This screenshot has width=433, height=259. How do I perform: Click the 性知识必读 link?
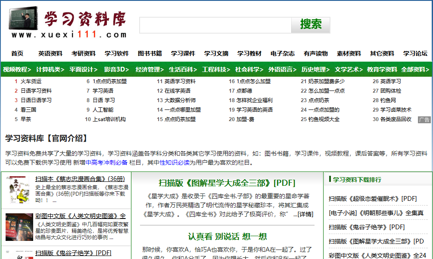click(x=174, y=162)
